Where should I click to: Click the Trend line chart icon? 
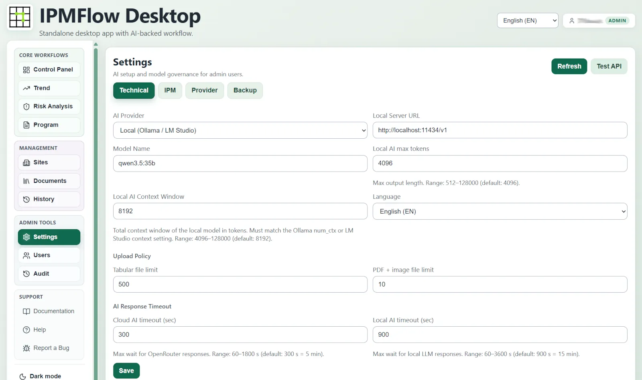pos(26,88)
